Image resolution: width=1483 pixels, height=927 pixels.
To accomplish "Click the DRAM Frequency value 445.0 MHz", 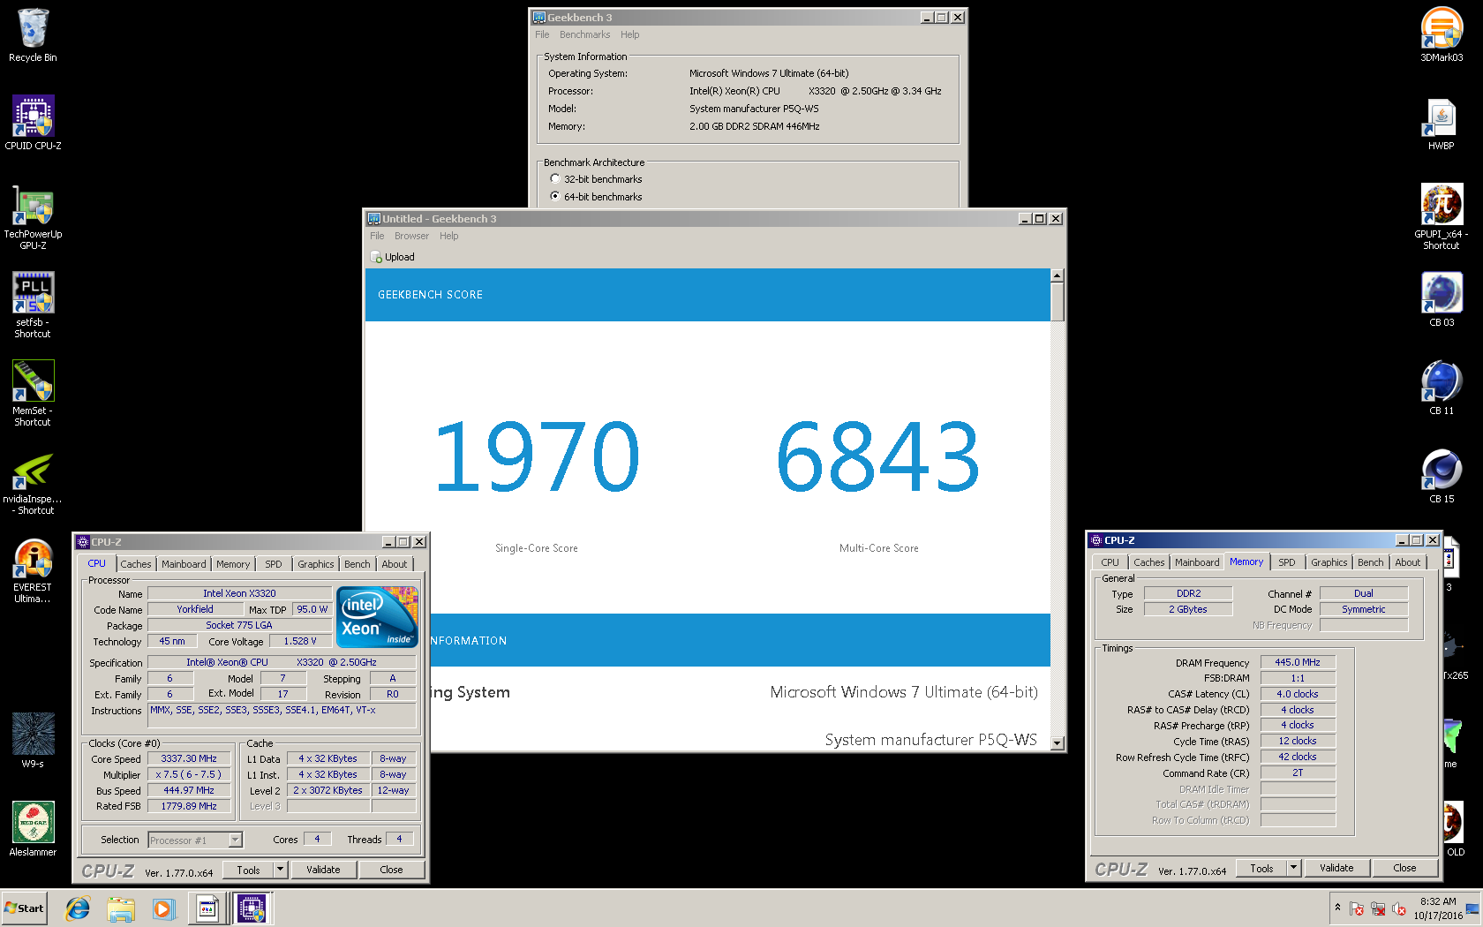I will coord(1298,662).
